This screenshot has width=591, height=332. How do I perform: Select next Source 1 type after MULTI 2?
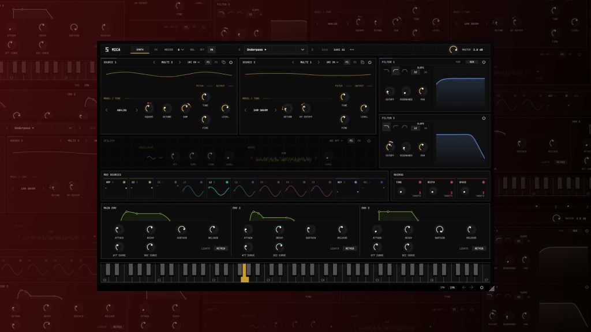coord(180,62)
